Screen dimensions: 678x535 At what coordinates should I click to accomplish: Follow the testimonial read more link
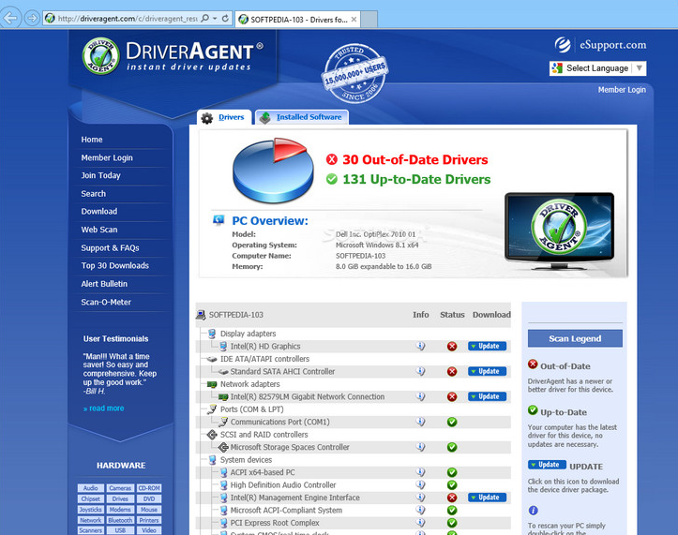104,409
